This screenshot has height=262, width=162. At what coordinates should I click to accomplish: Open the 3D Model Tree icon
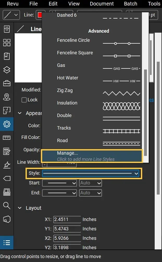pyautogui.click(x=7, y=219)
